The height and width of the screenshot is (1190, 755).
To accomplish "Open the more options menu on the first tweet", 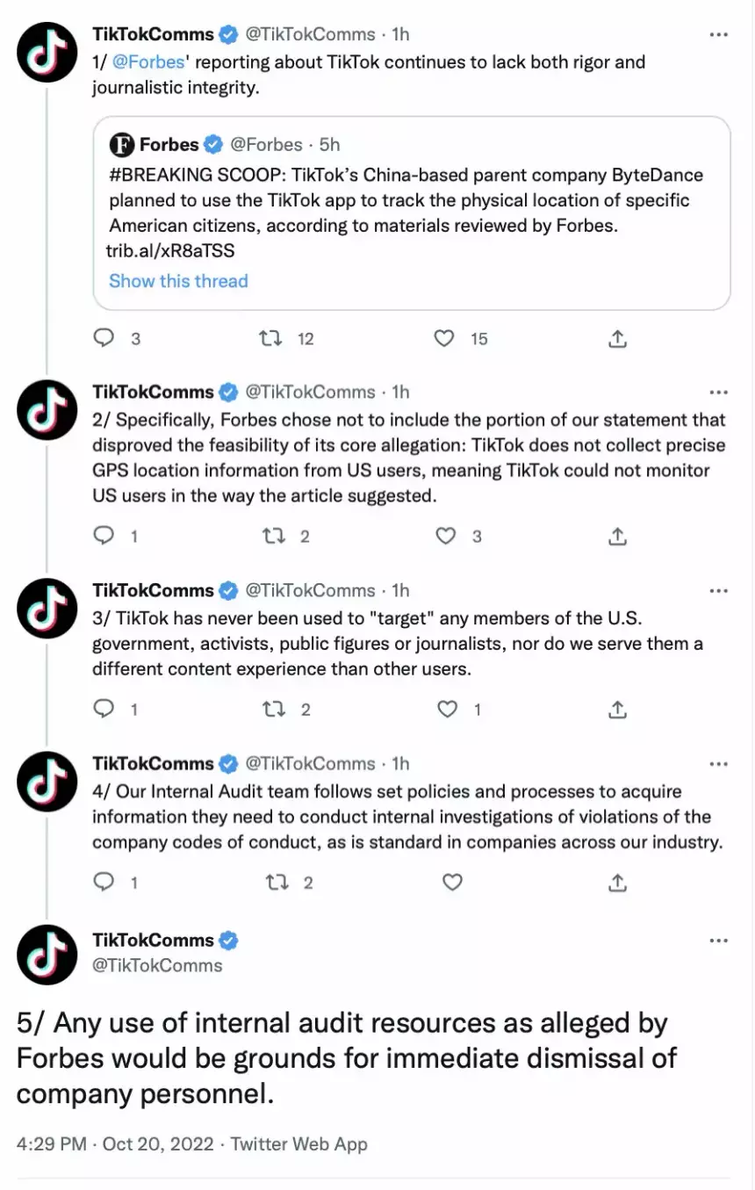I will point(719,33).
